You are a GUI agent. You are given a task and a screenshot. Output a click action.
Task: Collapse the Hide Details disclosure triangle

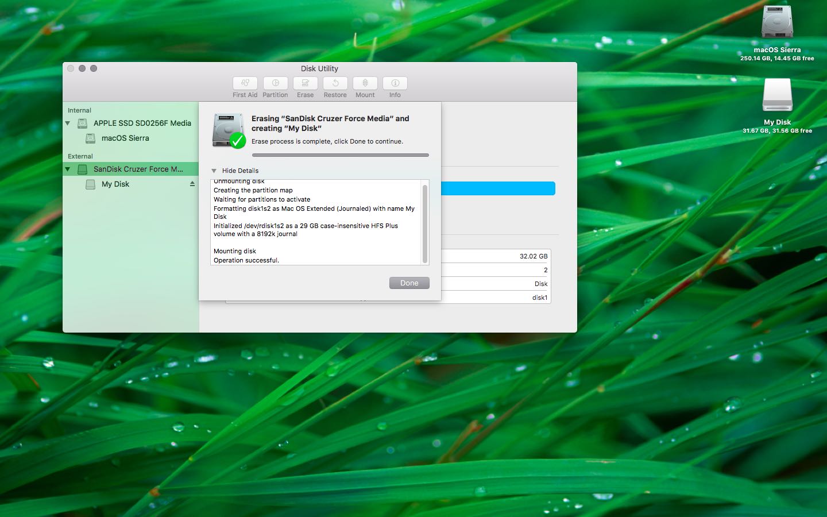[214, 171]
